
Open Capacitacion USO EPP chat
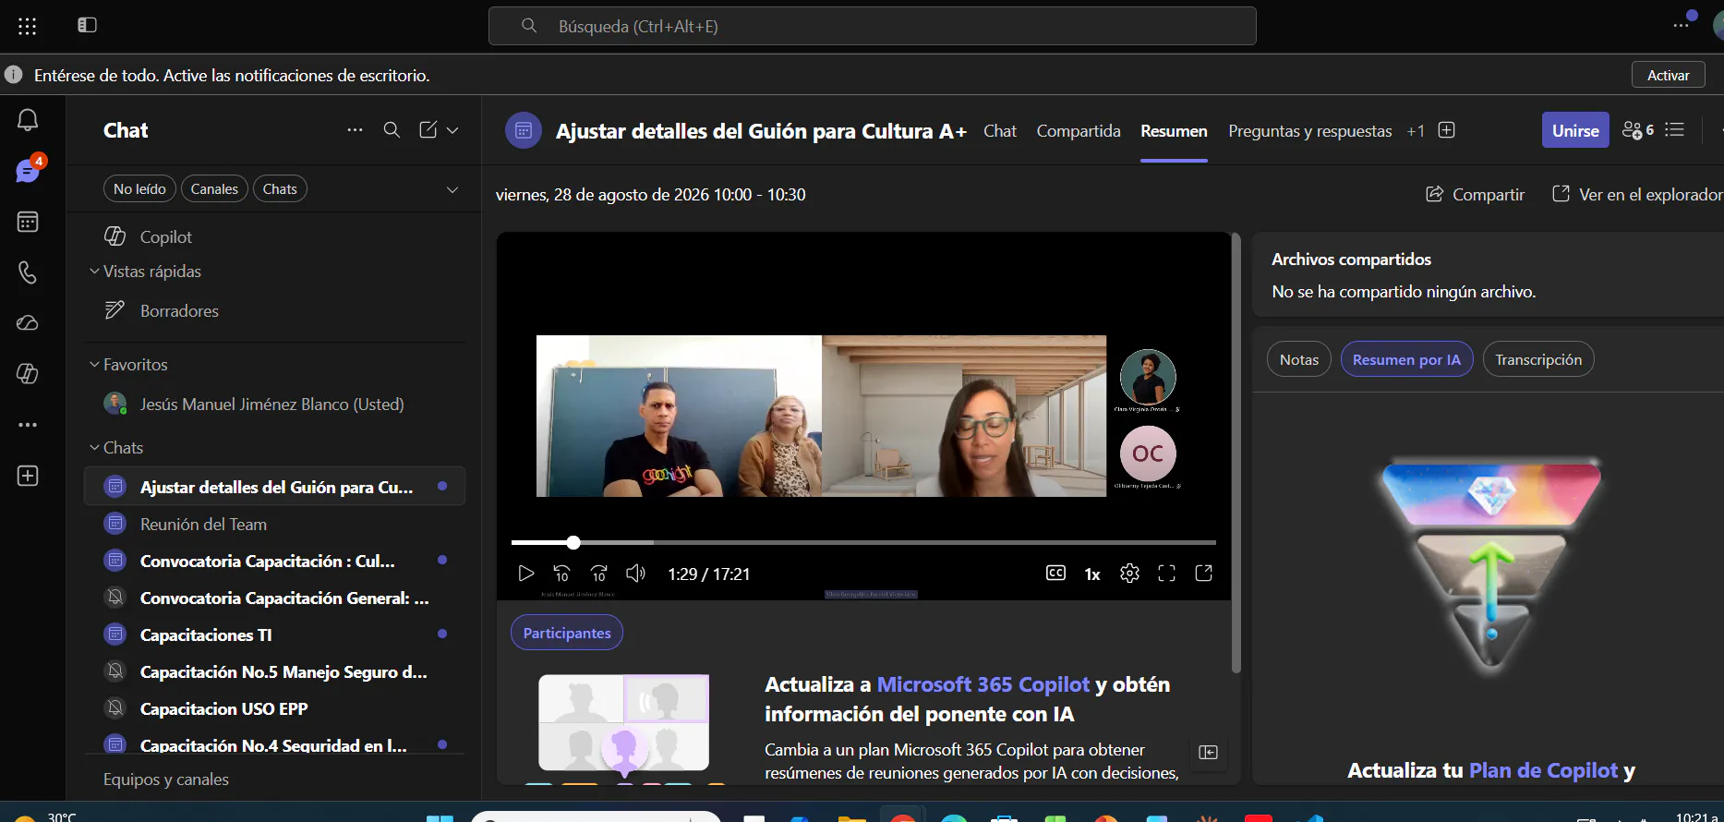274,709
